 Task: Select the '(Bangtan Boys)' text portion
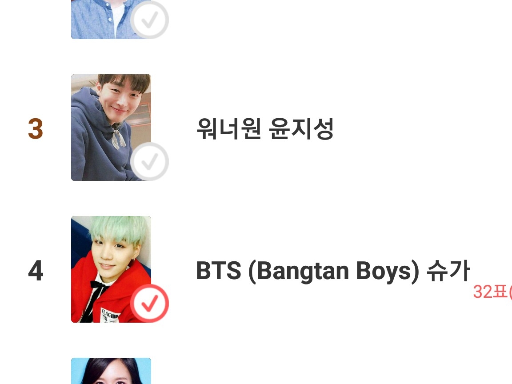pos(333,272)
